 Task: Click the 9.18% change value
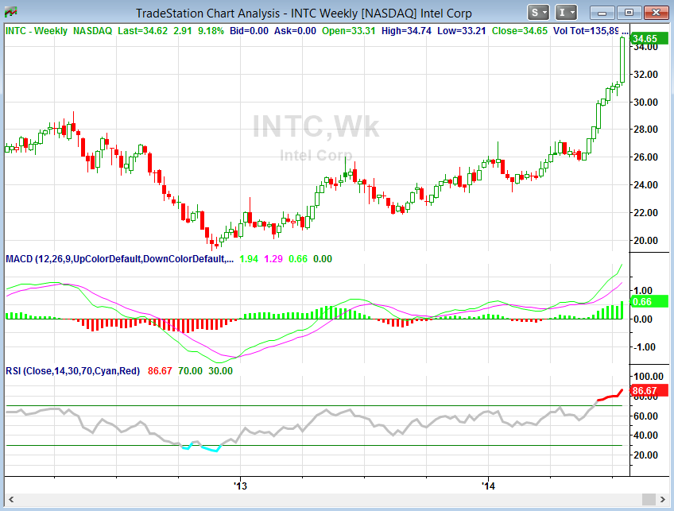tap(211, 31)
